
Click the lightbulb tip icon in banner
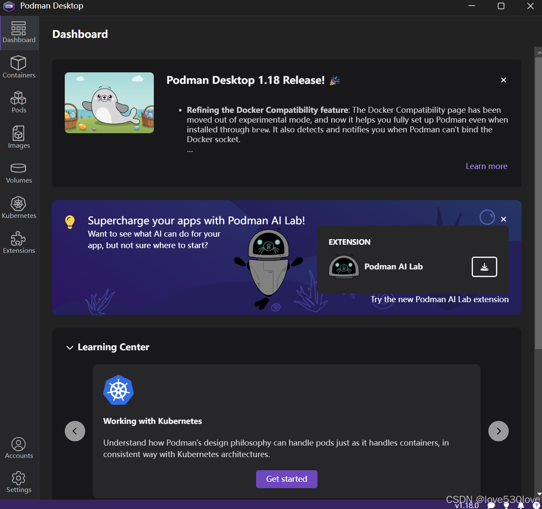[70, 222]
